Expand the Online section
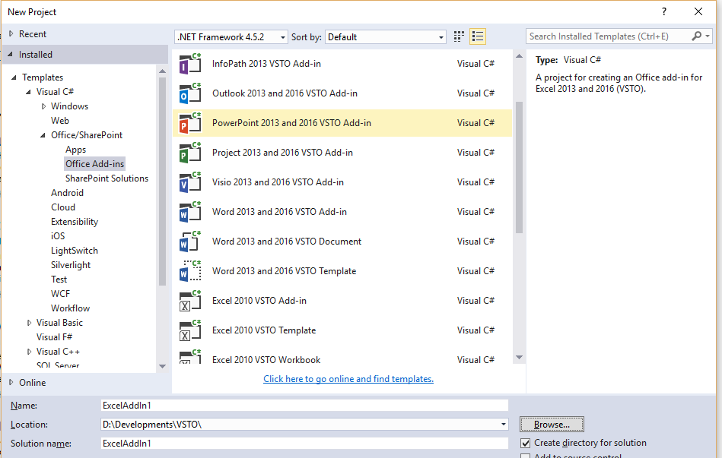 coord(11,382)
